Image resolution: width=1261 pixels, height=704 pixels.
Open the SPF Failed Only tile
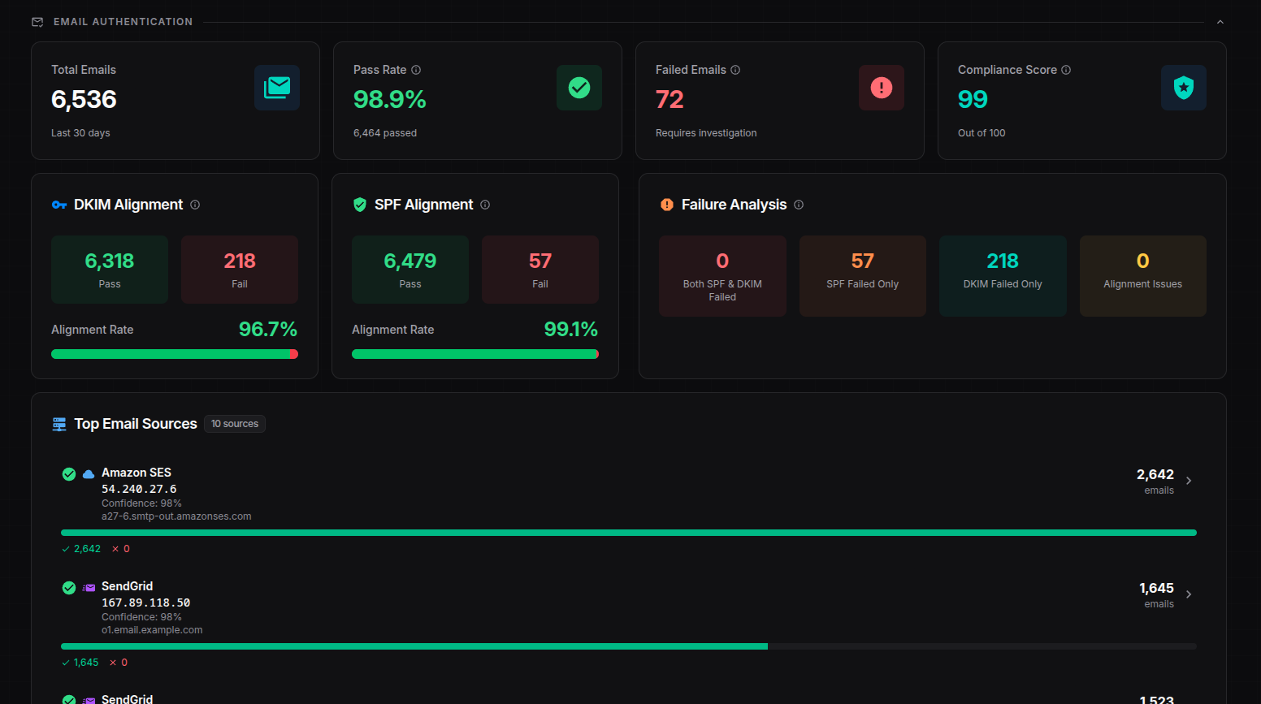click(863, 276)
